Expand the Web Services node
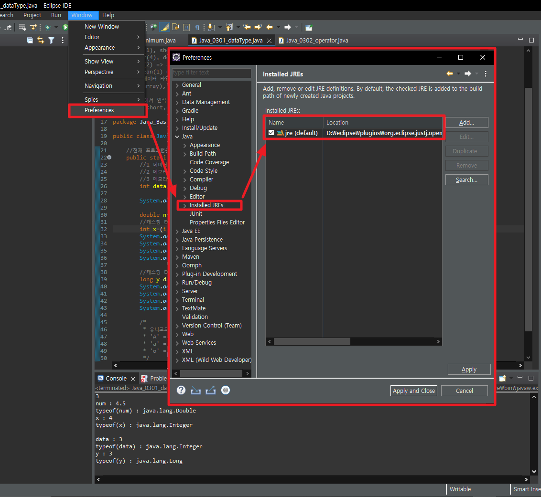541x497 pixels. (177, 343)
